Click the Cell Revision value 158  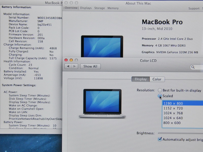click(x=40, y=41)
